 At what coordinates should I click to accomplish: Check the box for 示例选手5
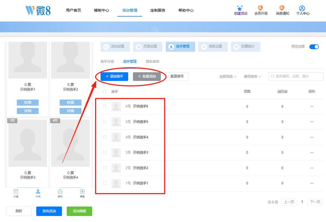point(105,122)
